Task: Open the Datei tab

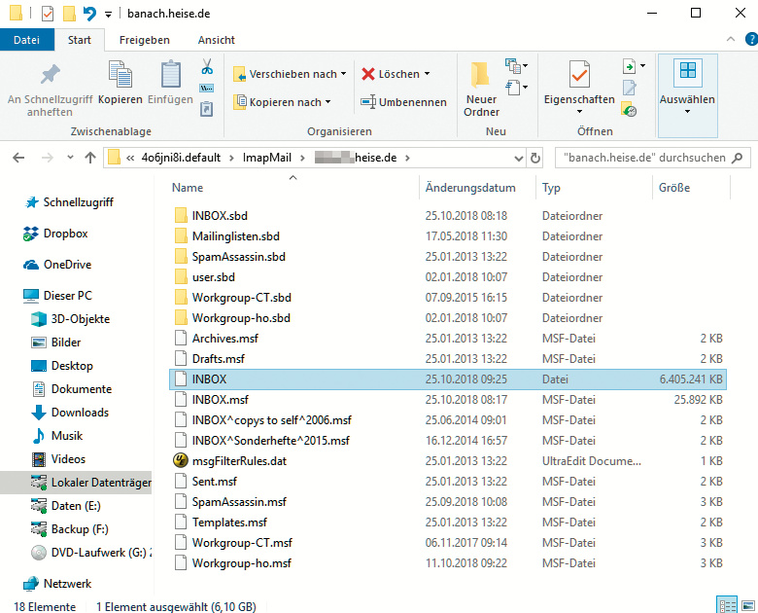Action: tap(26, 40)
